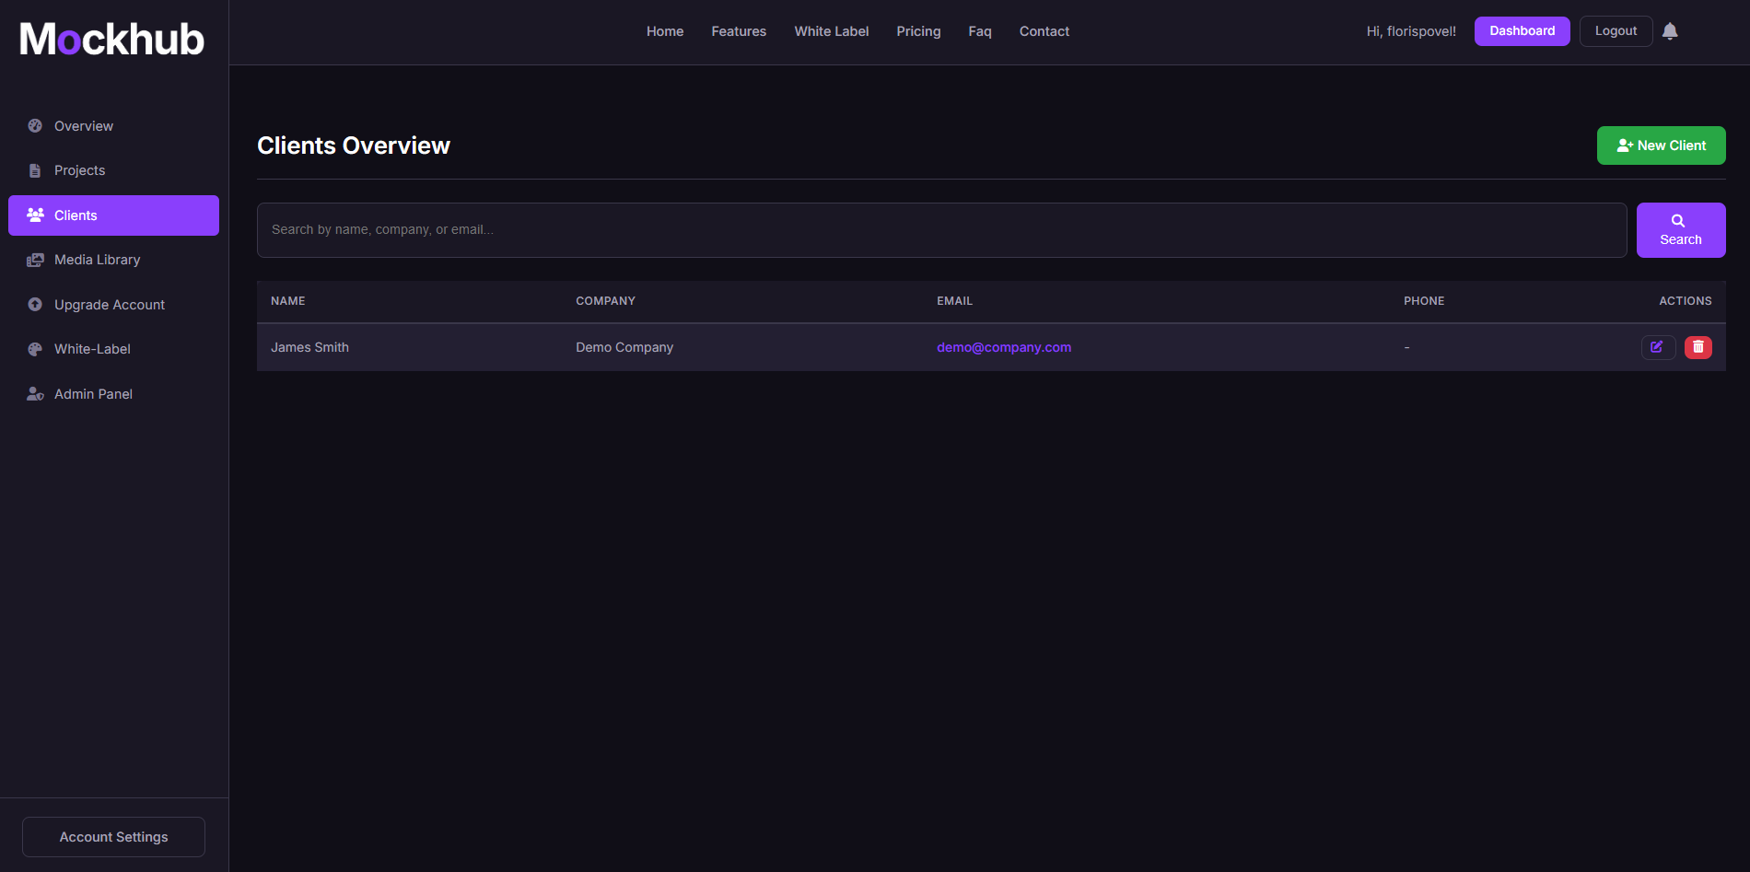This screenshot has width=1750, height=872.
Task: Go to Pricing in top navigation
Action: (918, 31)
